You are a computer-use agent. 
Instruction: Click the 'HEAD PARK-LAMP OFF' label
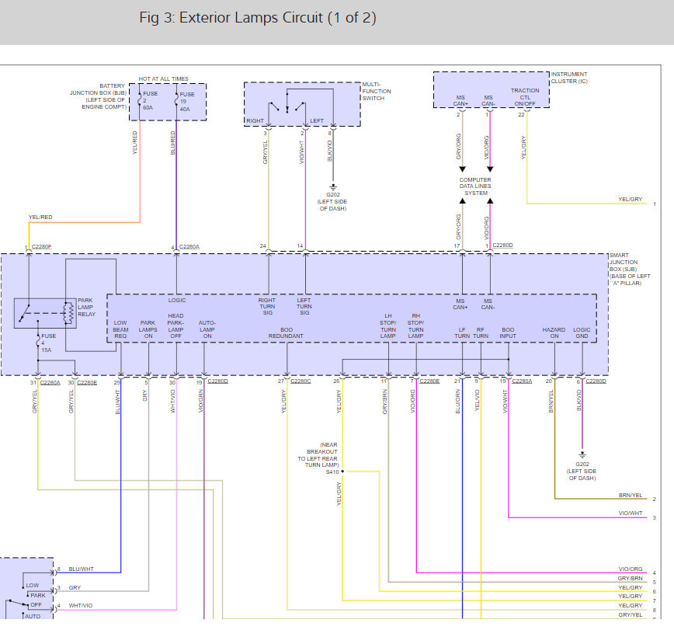point(175,325)
